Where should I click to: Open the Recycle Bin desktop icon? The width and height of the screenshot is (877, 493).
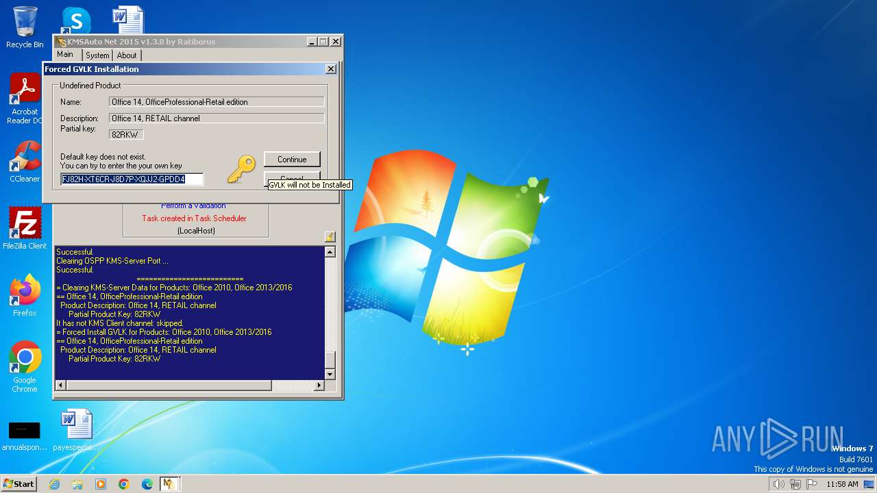(25, 27)
